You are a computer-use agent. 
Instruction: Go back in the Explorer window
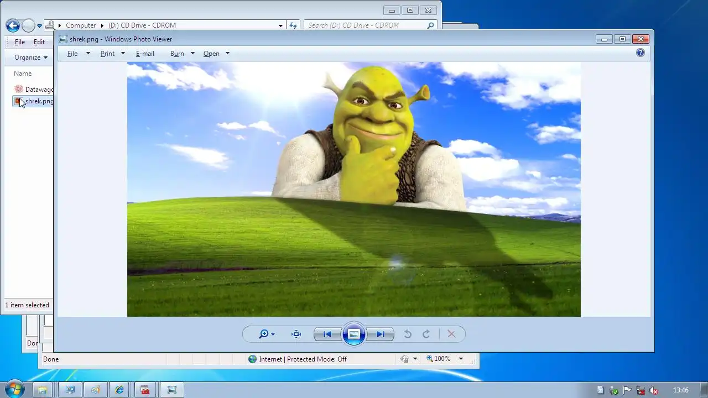coord(13,25)
